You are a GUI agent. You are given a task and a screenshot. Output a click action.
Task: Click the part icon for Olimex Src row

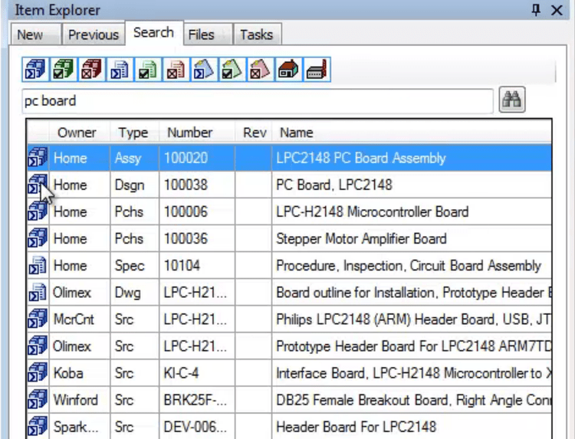coord(38,346)
